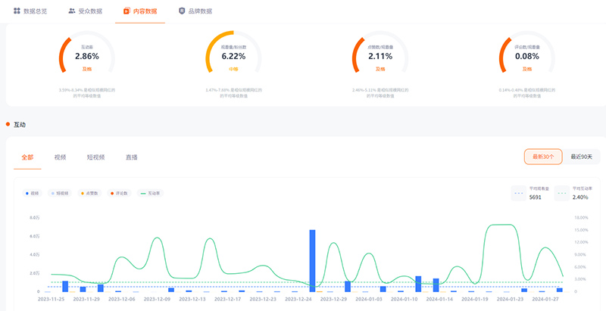Viewport: 606px width, 311px height.
Task: Select the 全部 content filter tab
Action: [28, 157]
